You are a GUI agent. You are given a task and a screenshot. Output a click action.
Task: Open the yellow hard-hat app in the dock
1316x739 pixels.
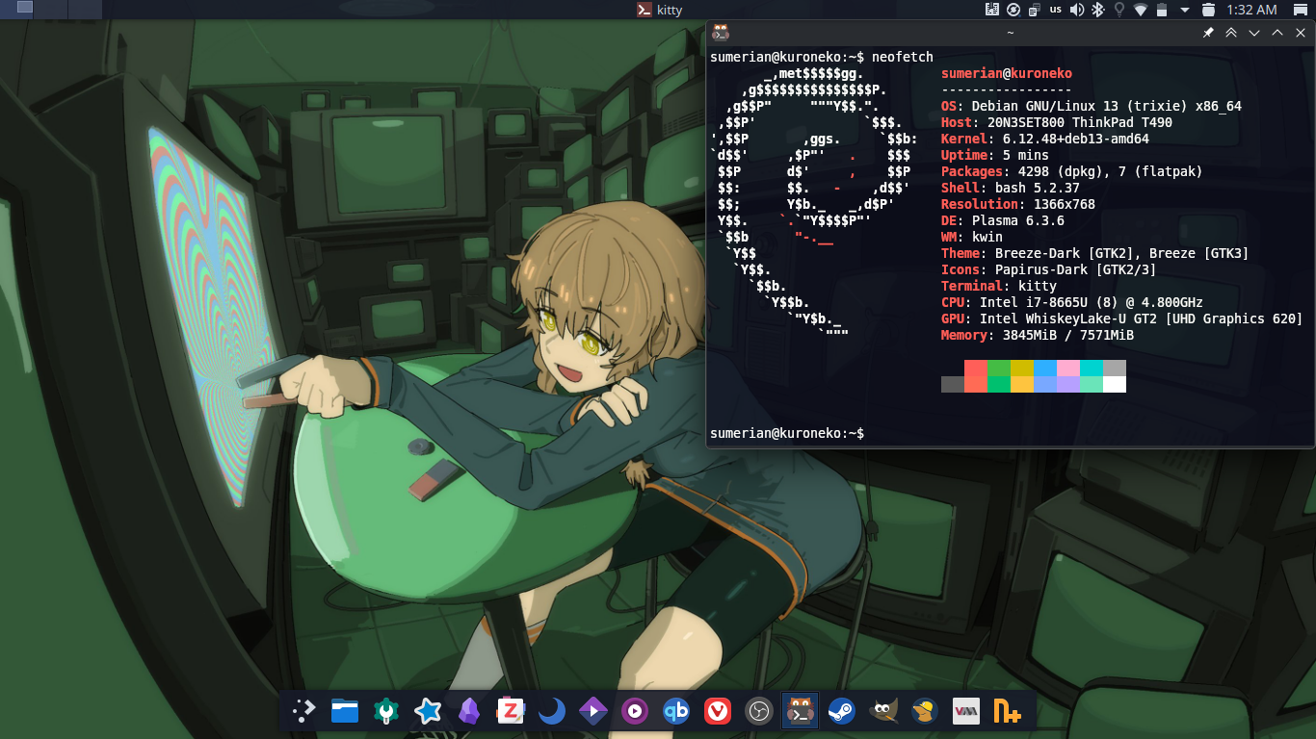tap(924, 711)
